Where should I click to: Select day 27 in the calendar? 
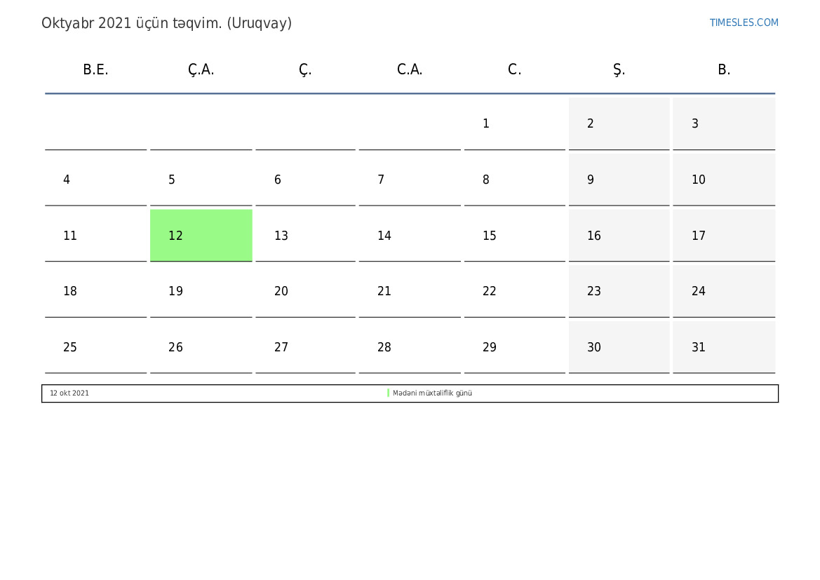coord(305,347)
